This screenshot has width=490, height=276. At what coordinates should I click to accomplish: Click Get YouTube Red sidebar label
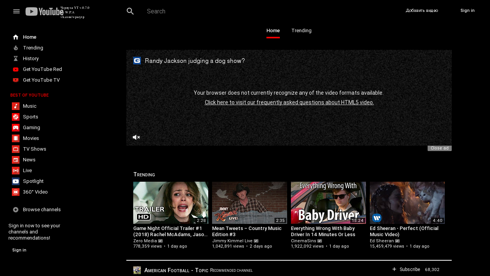click(42, 69)
